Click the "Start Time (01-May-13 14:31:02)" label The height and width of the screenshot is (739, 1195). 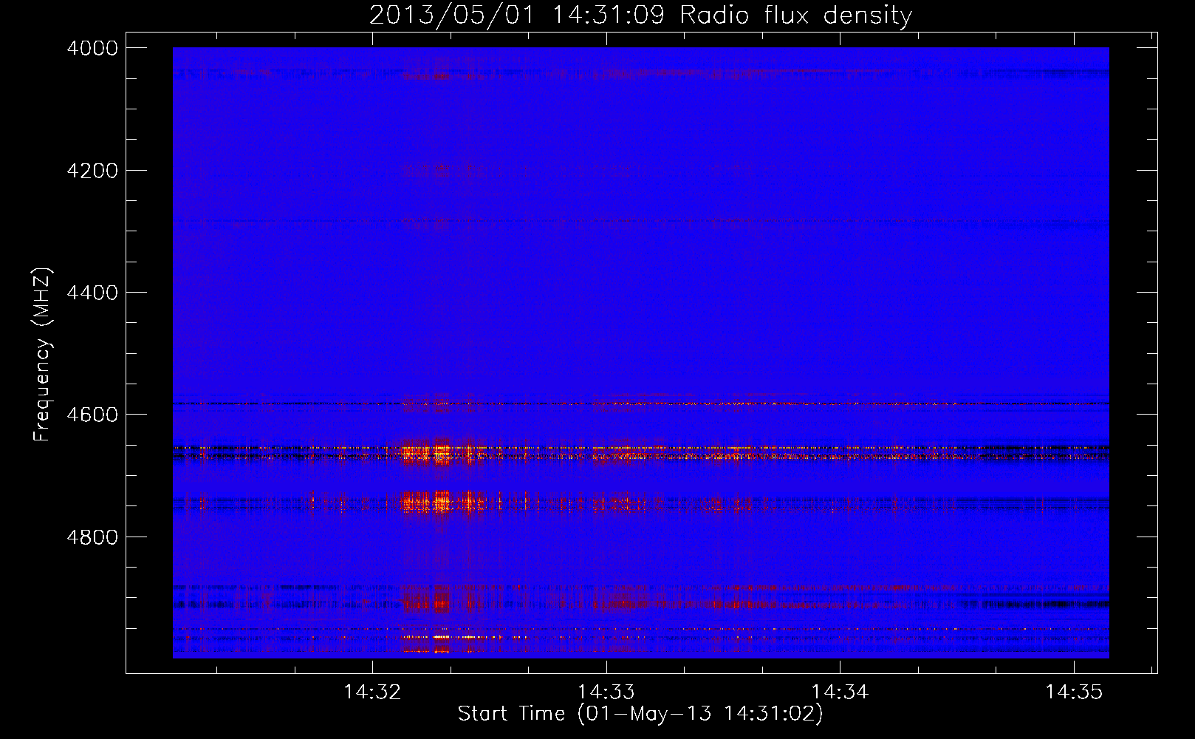tap(640, 714)
